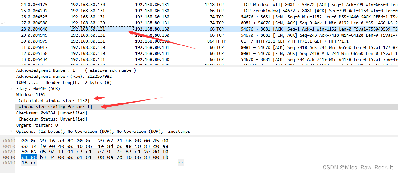Image resolution: width=398 pixels, height=173 pixels.
Task: Click the Window: 1152 field
Action: 31,95
